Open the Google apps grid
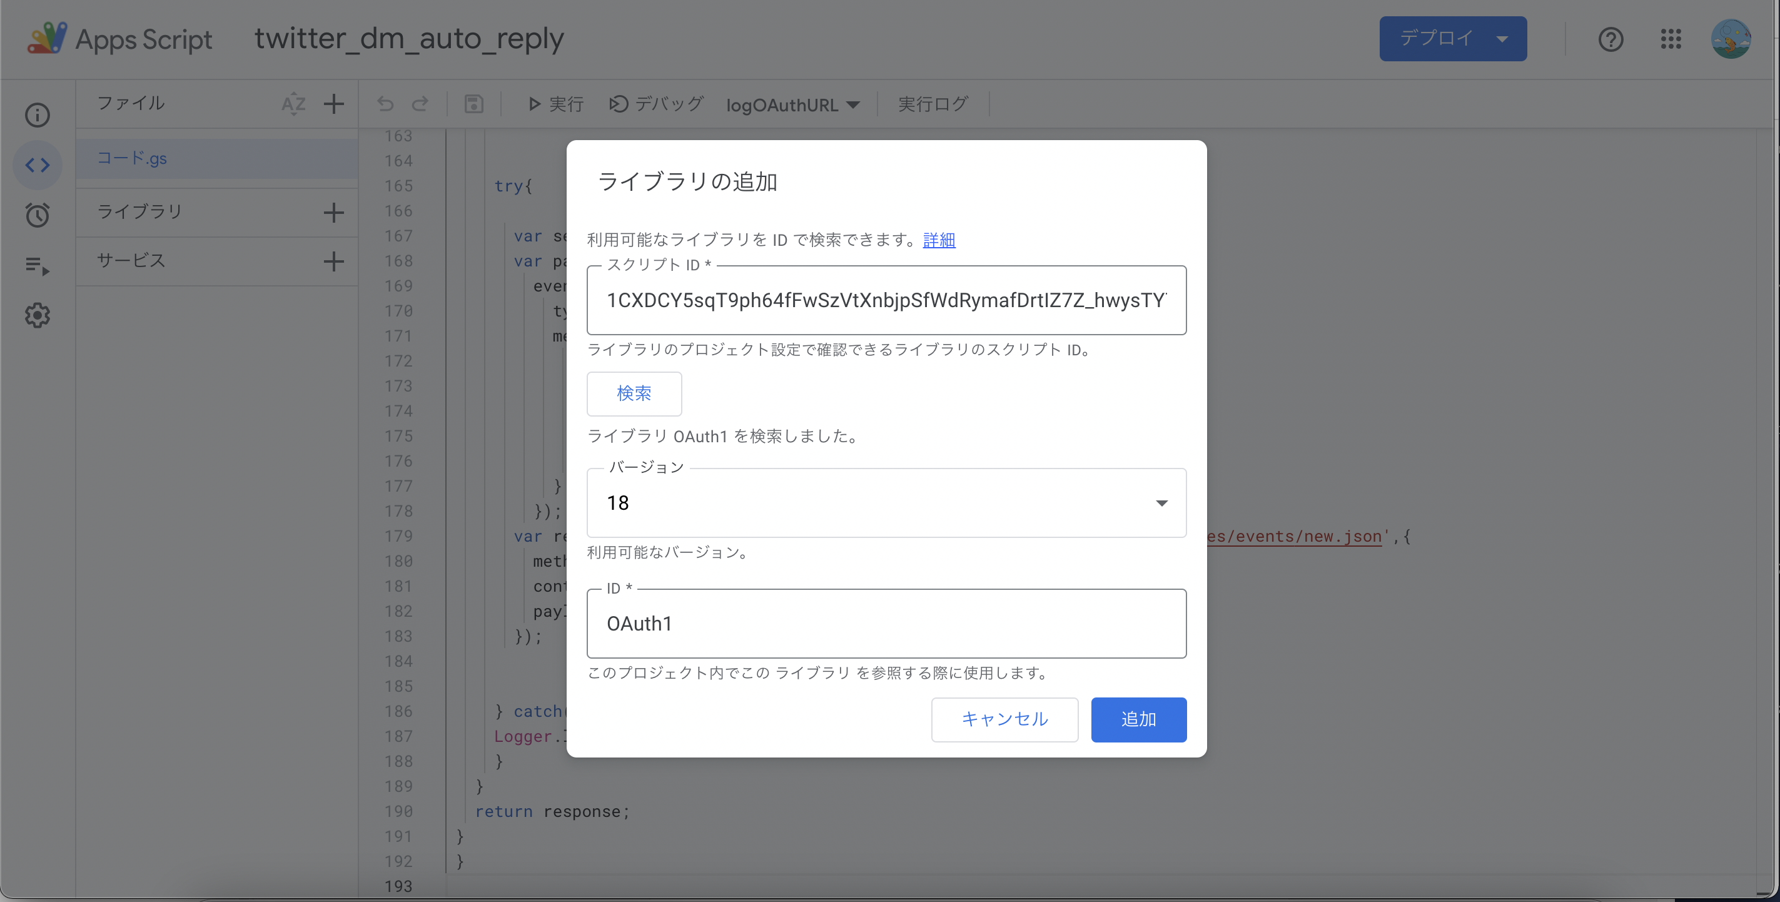 tap(1672, 39)
